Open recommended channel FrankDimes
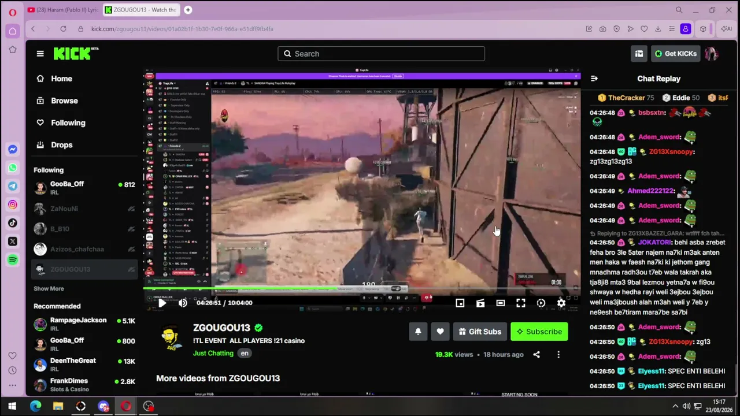This screenshot has height=416, width=740. coord(84,385)
